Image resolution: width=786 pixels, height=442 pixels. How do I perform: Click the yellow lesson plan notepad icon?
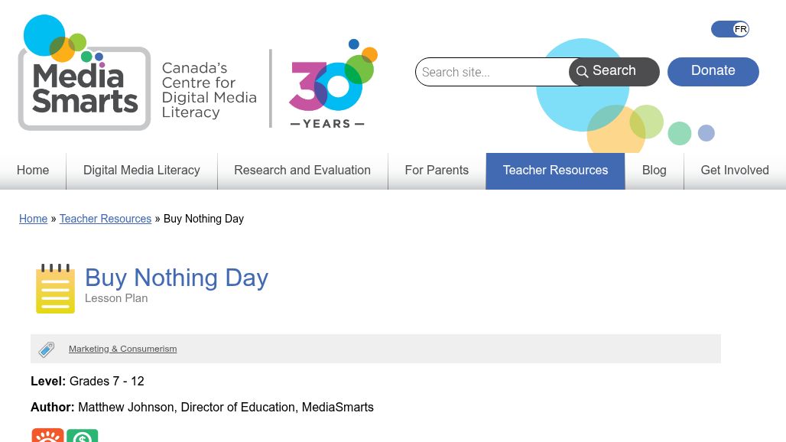[x=55, y=289]
